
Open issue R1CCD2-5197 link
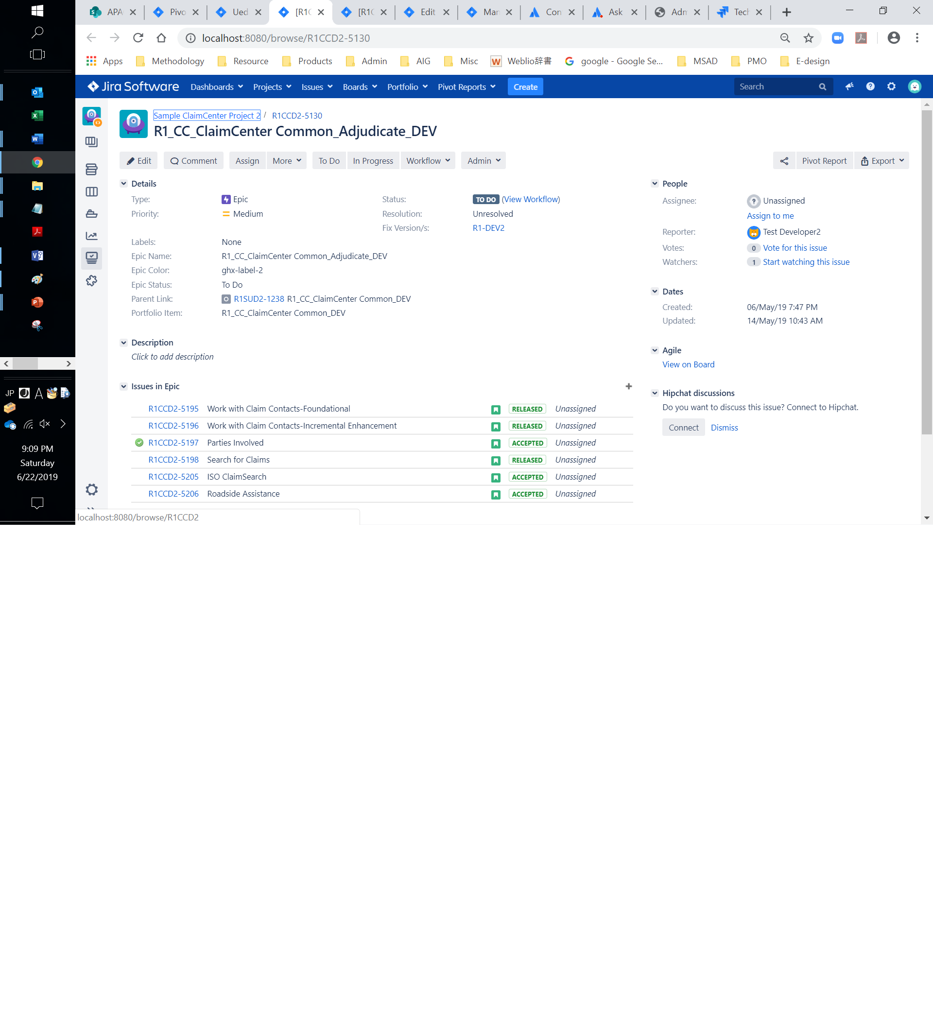(173, 443)
